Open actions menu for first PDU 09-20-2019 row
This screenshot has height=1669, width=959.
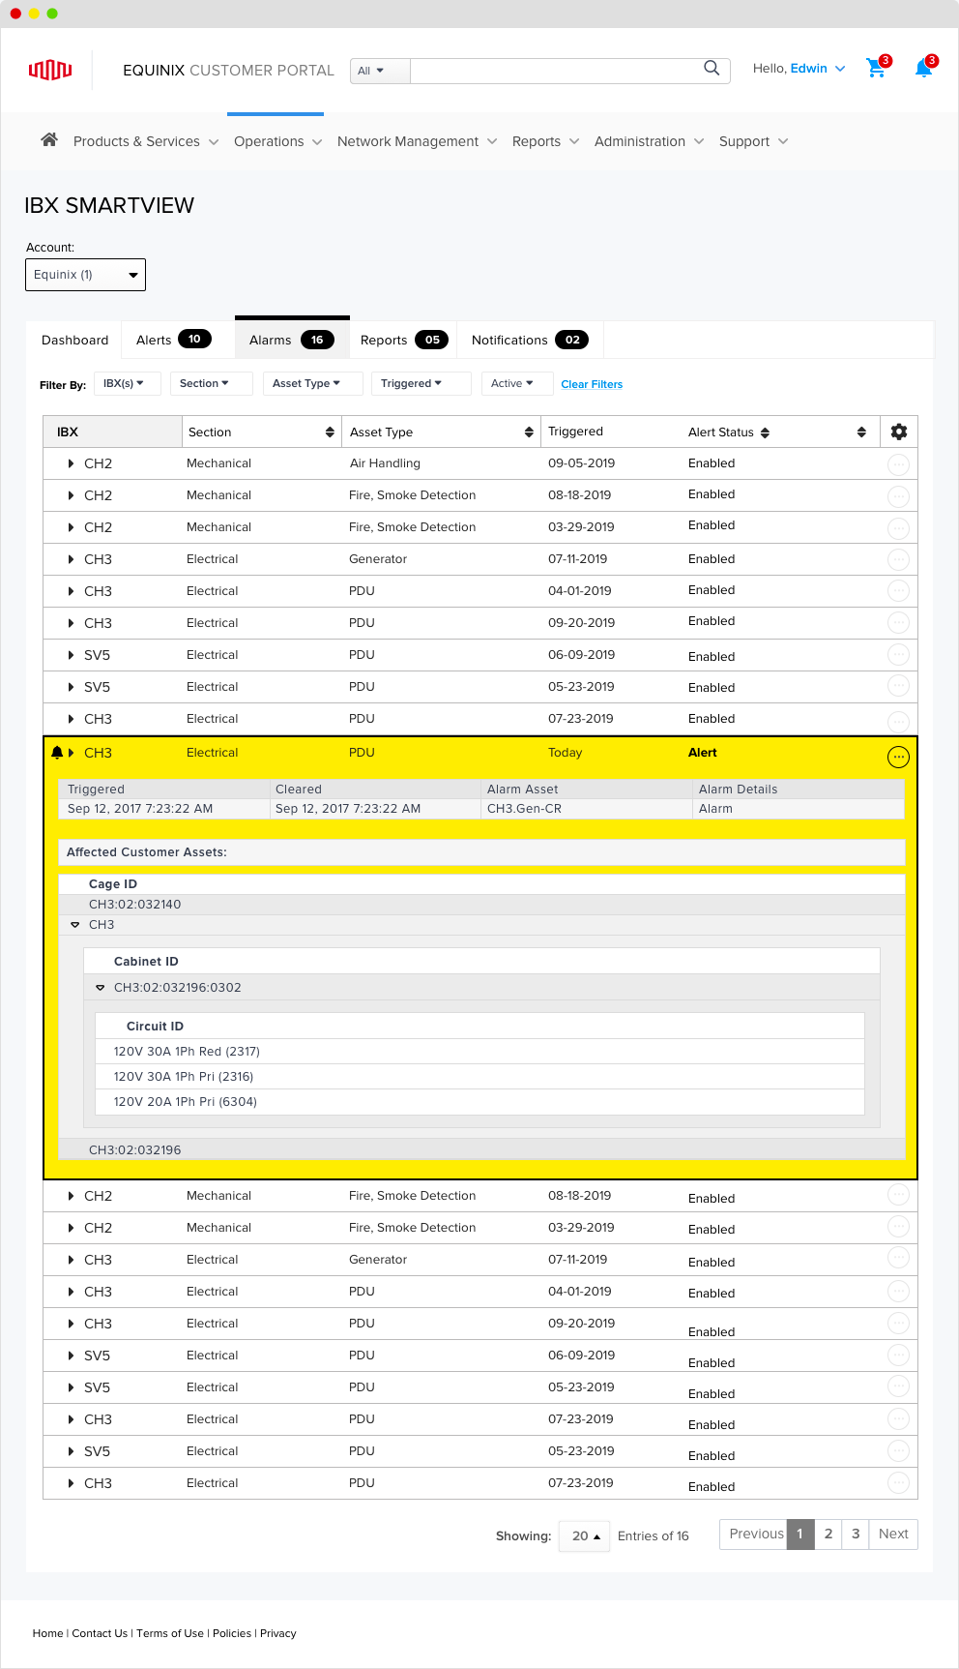(x=898, y=622)
